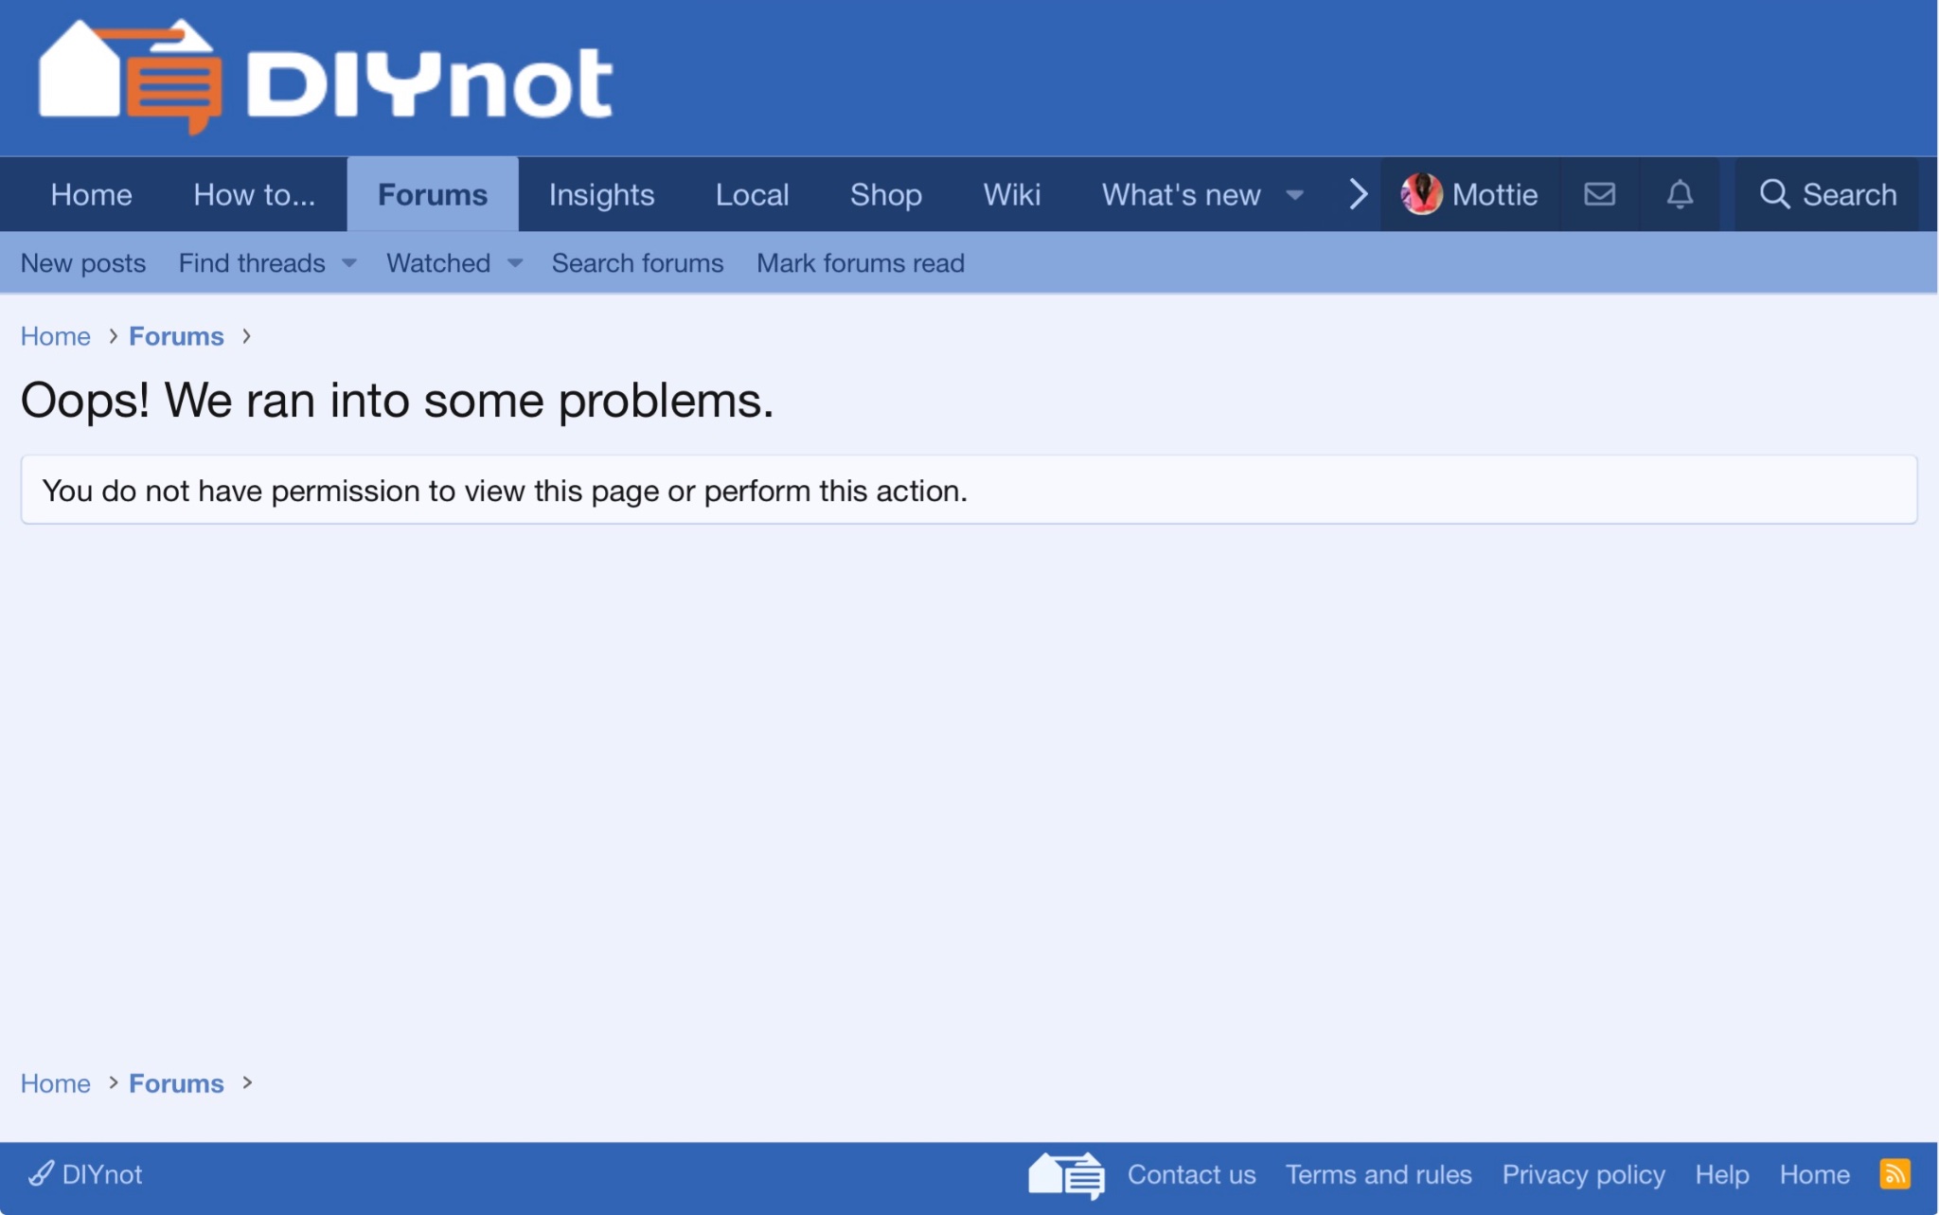
Task: Click the permission error message text
Action: pos(505,491)
